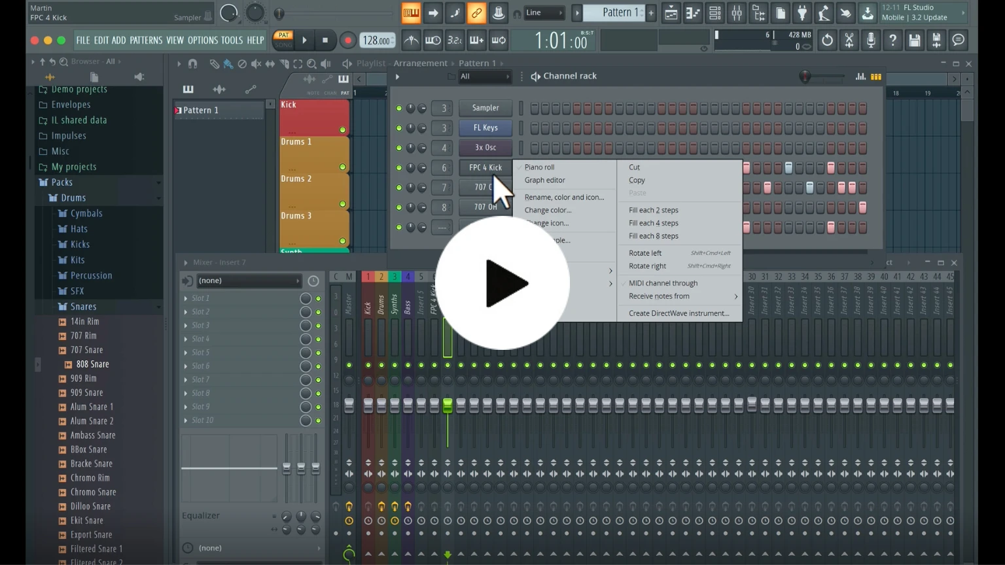The height and width of the screenshot is (565, 1005).
Task: Click the Sampler channel button
Action: (x=485, y=108)
